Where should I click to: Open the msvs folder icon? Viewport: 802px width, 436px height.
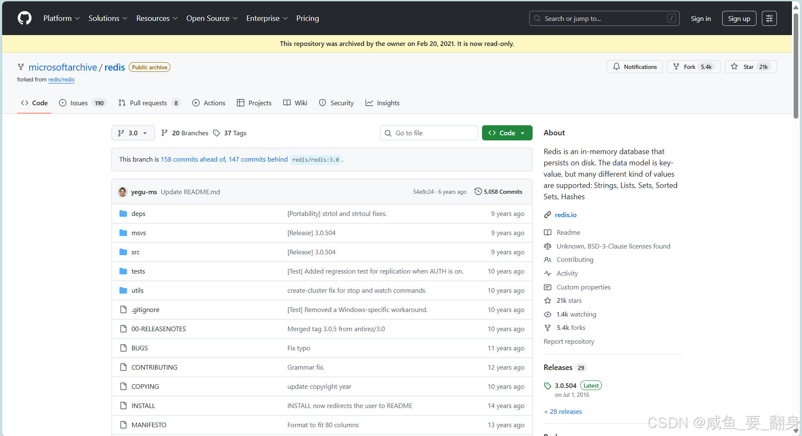click(x=123, y=233)
